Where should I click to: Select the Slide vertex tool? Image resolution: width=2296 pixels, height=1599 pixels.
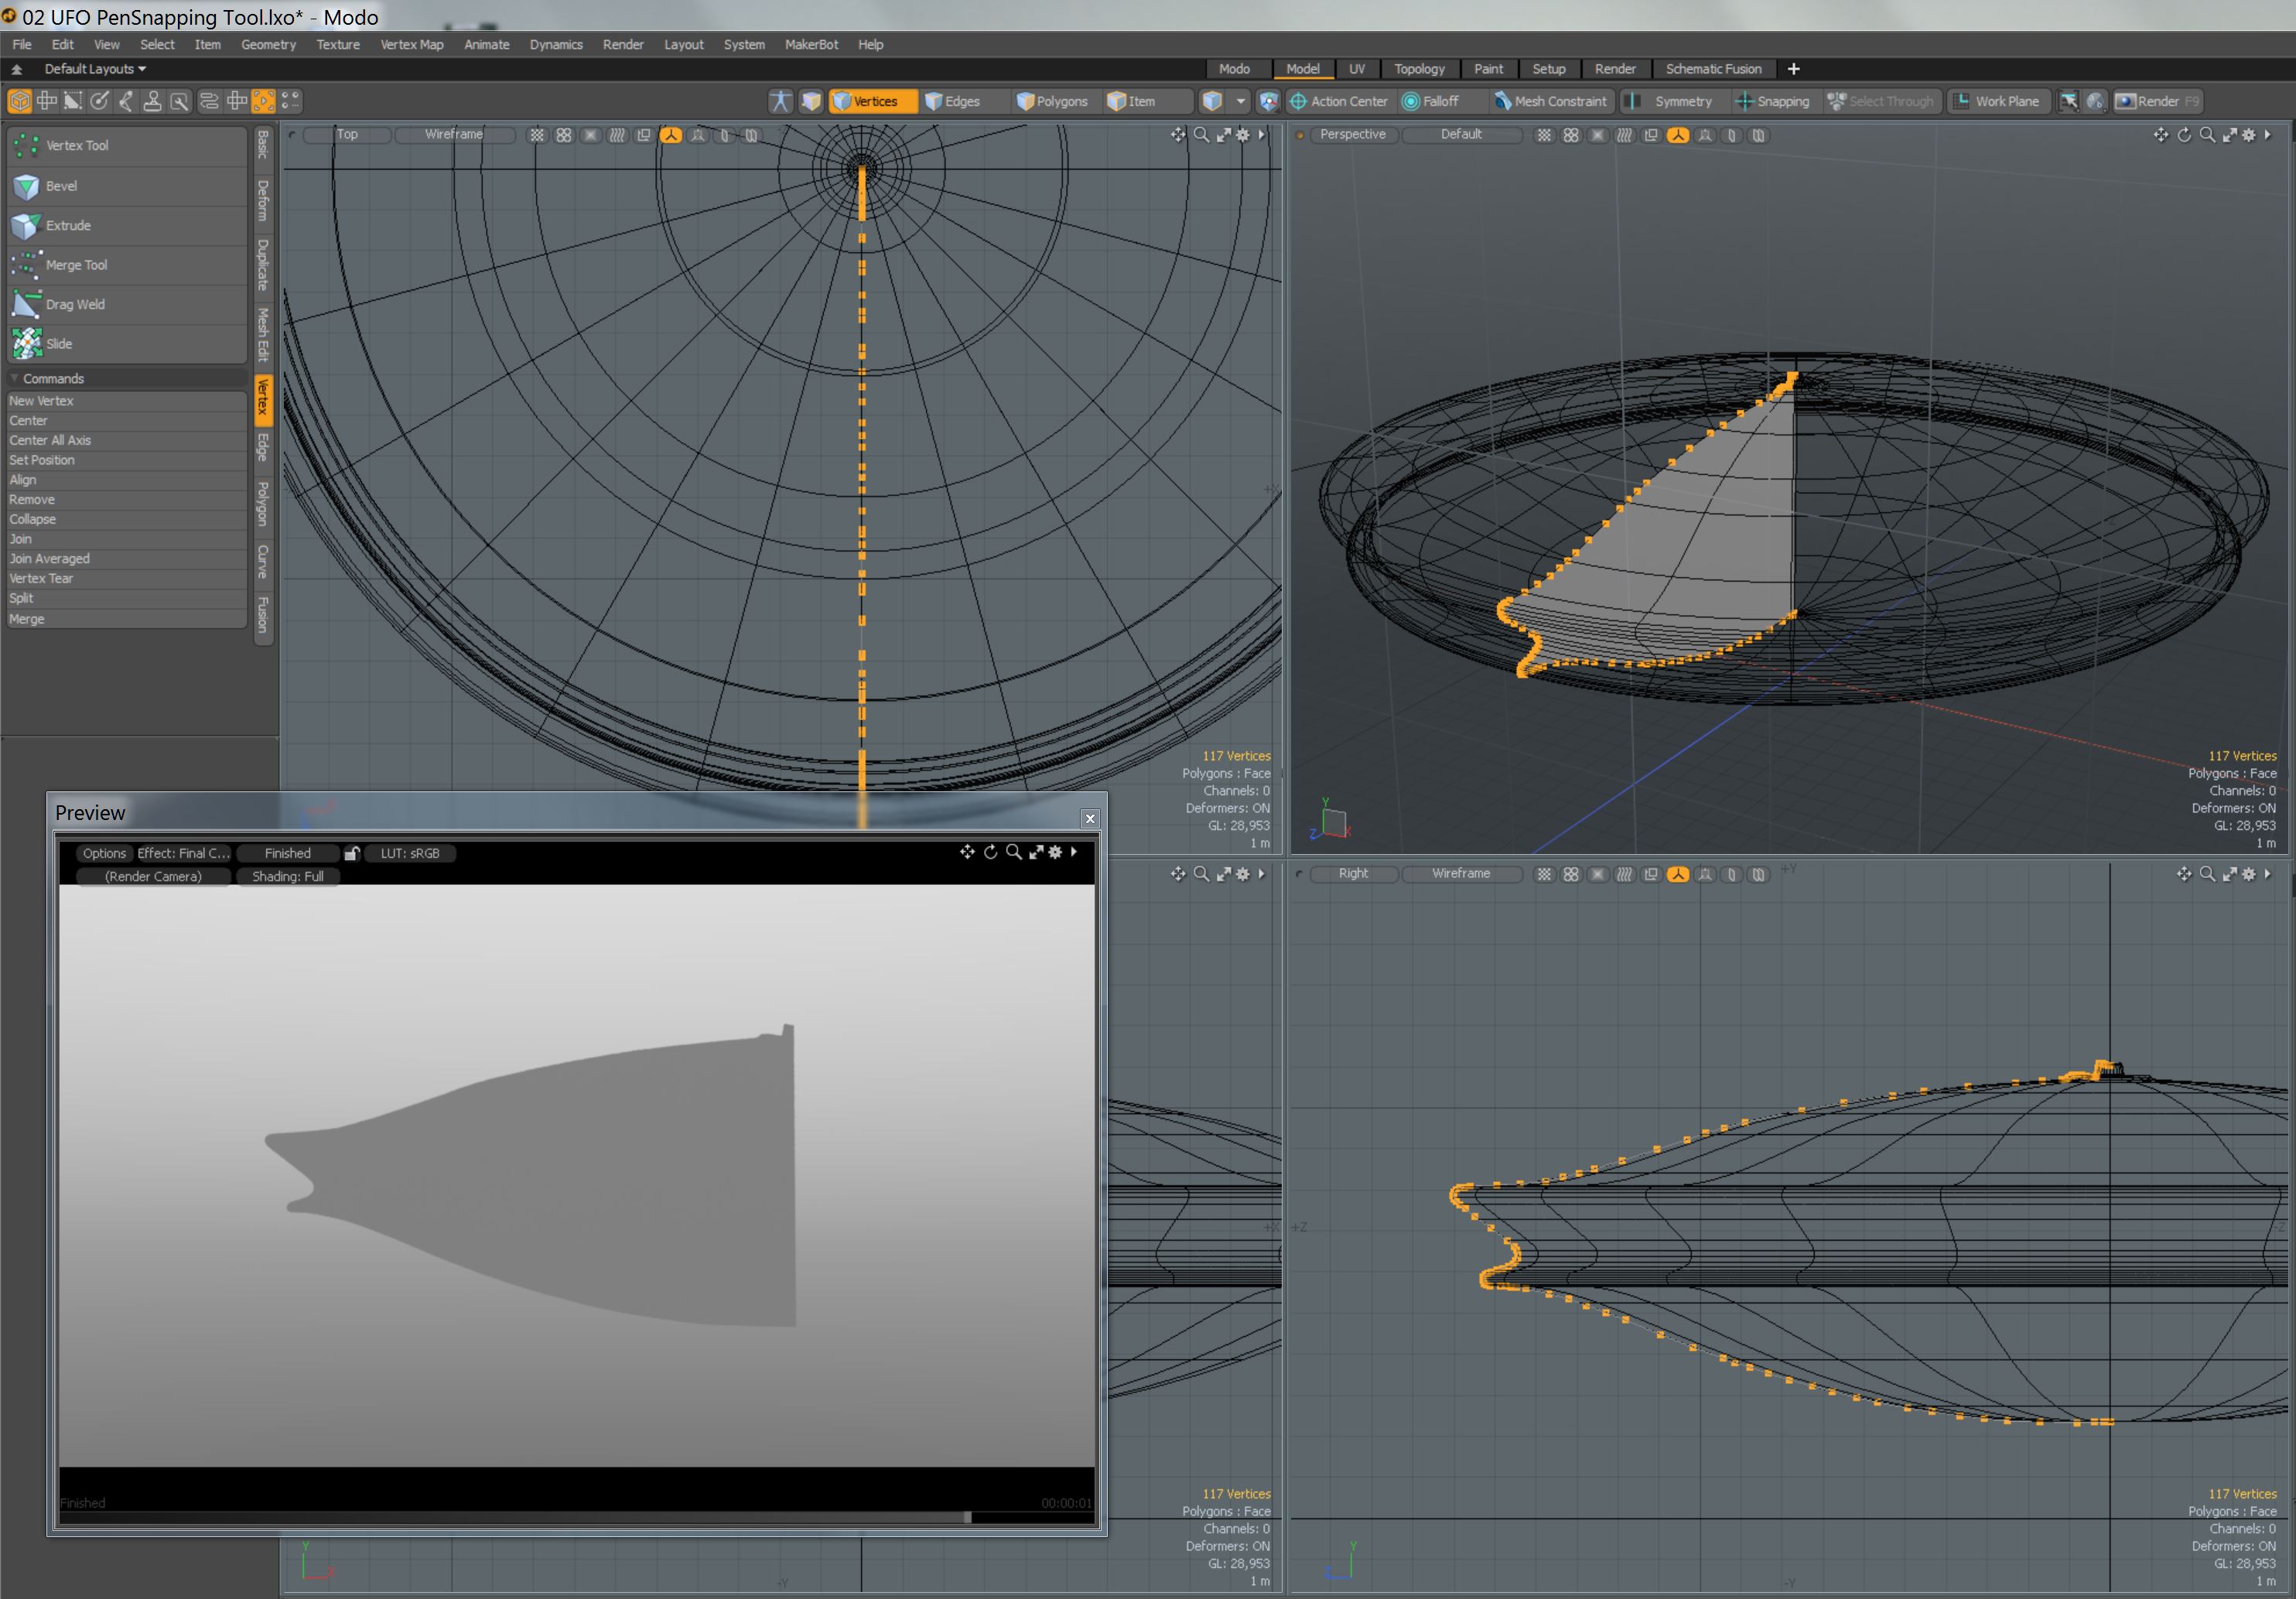click(58, 344)
